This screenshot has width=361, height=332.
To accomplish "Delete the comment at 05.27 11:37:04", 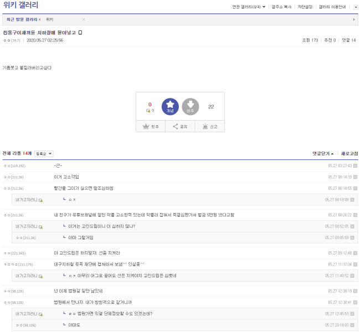I will click(x=355, y=264).
